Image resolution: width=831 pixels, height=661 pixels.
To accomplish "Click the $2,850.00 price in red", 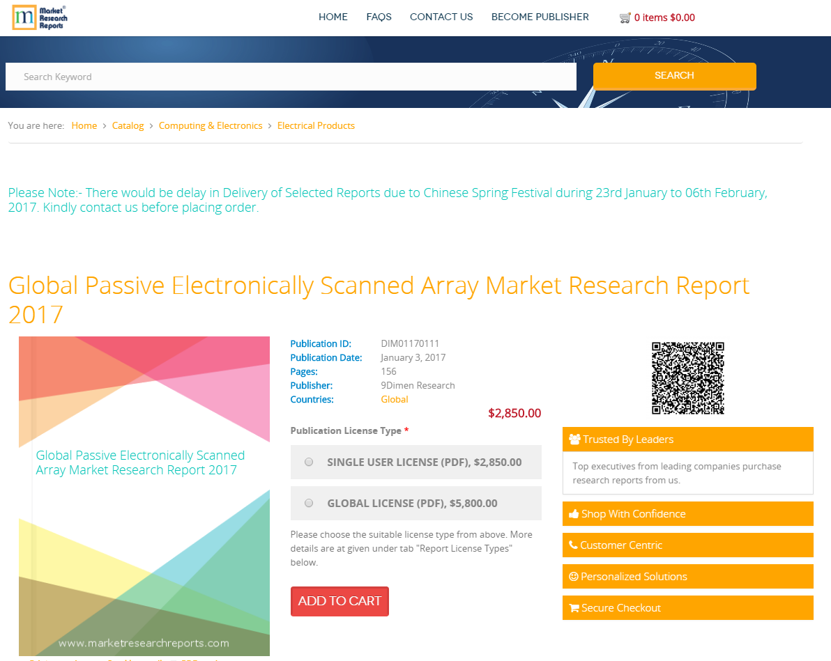I will tap(514, 413).
